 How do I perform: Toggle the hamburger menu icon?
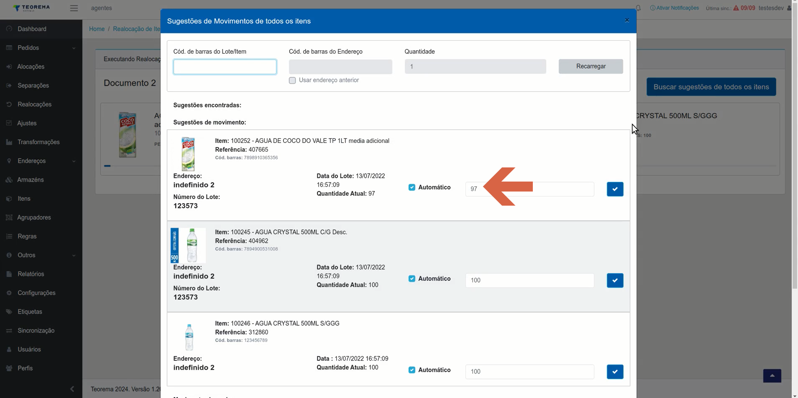(74, 8)
